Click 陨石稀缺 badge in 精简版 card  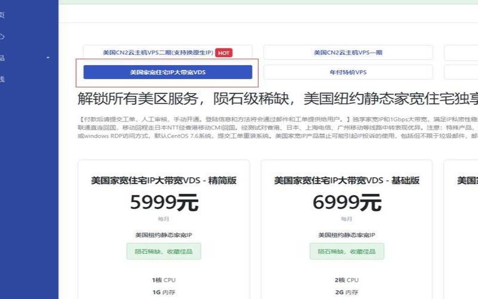point(164,251)
